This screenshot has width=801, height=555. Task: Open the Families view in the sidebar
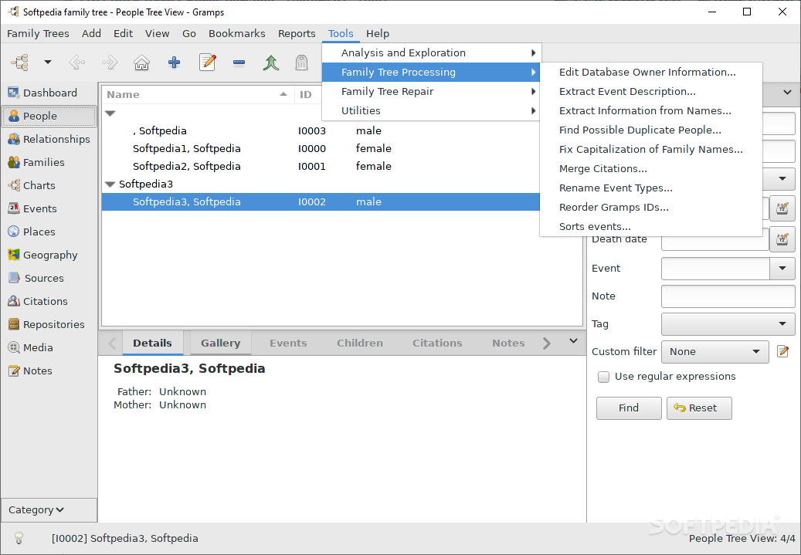49,162
